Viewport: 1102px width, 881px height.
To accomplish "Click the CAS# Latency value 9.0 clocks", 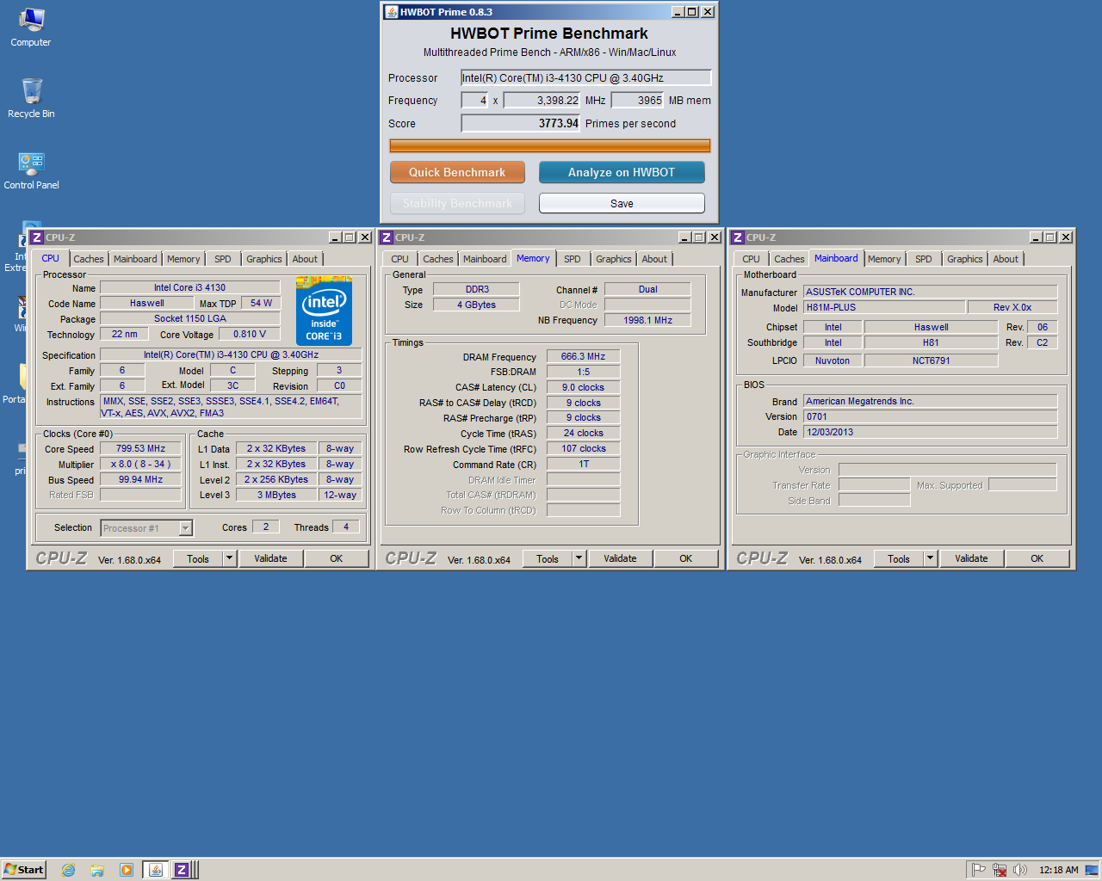I will point(584,387).
